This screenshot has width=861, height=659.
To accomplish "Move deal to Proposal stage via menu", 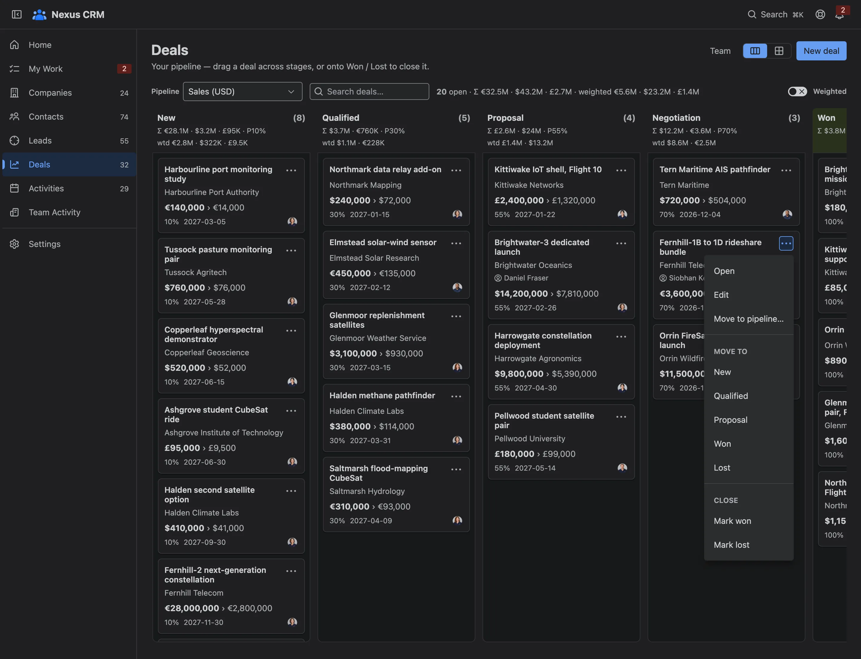I will tap(749, 420).
